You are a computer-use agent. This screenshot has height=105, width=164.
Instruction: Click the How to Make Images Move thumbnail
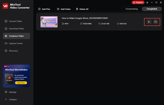point(49,22)
